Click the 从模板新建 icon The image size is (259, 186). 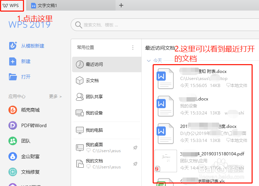pos(13,46)
